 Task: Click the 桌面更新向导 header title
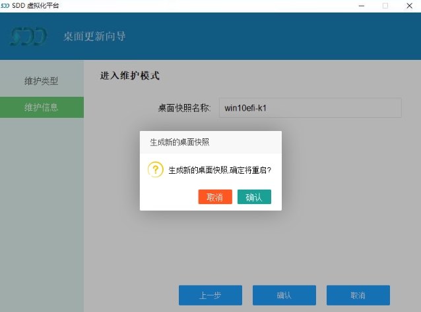point(94,36)
